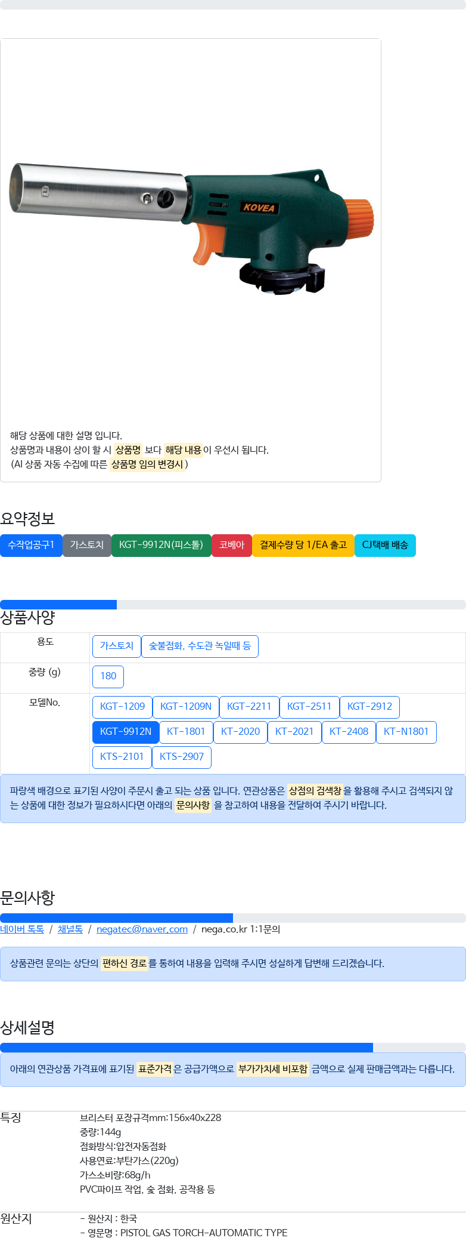The width and height of the screenshot is (466, 1241).
Task: Click the 가스소비량:68g/h line
Action: pyautogui.click(x=115, y=1175)
